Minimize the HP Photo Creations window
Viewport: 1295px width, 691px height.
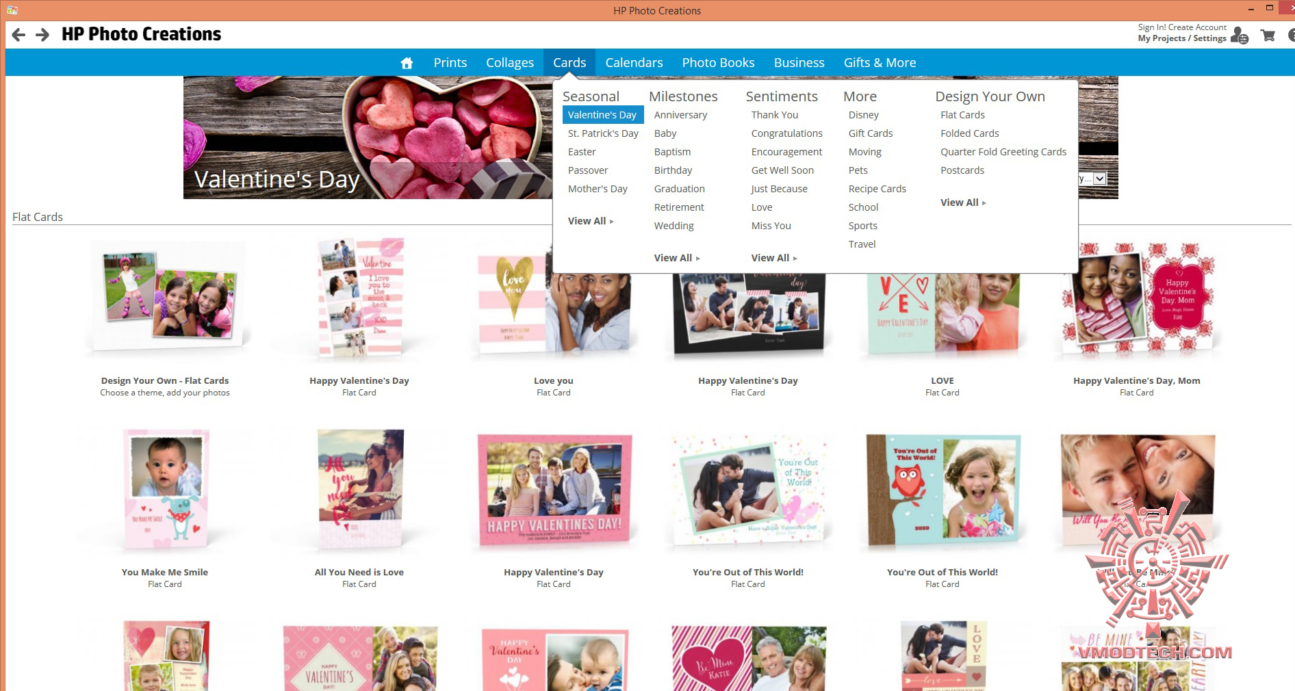click(1251, 10)
